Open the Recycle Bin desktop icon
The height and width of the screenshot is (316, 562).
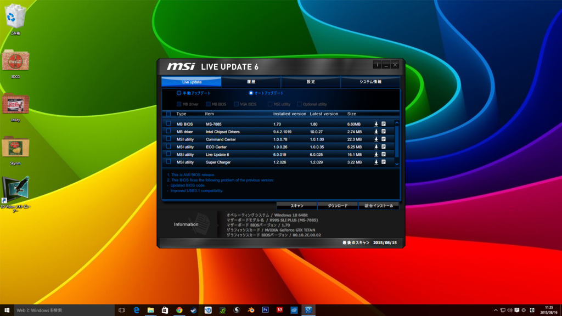(x=15, y=19)
